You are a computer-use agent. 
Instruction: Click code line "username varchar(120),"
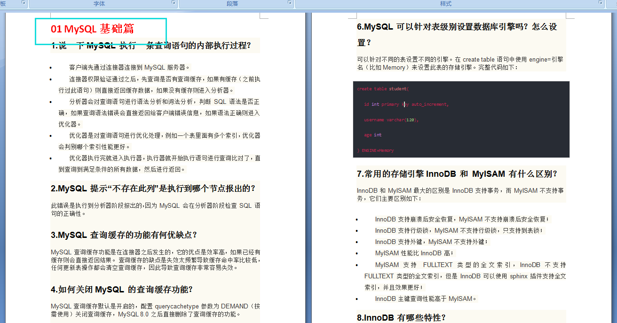click(391, 120)
